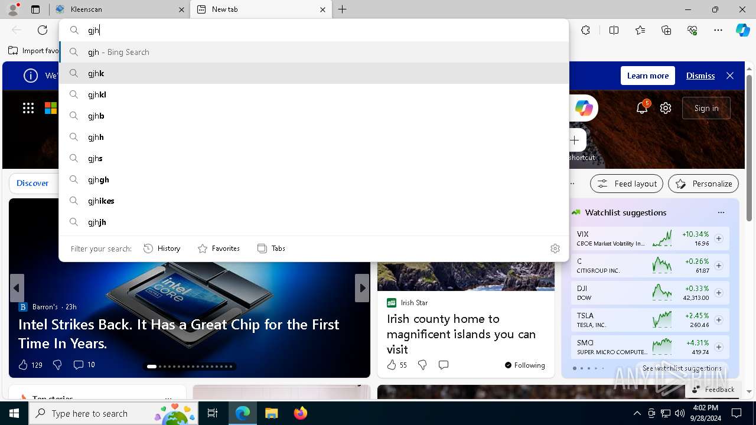Open page settings gear icon

[666, 108]
